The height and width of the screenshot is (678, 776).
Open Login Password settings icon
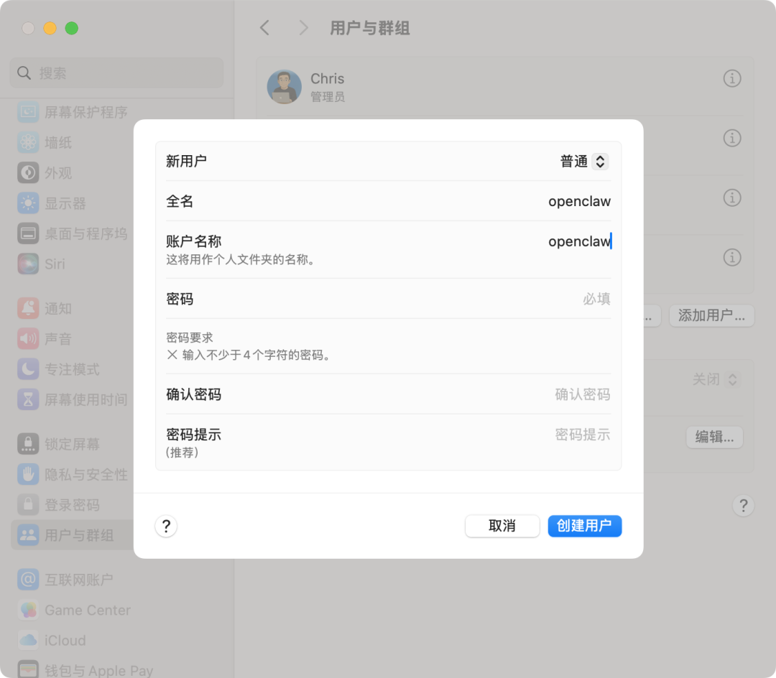point(28,505)
